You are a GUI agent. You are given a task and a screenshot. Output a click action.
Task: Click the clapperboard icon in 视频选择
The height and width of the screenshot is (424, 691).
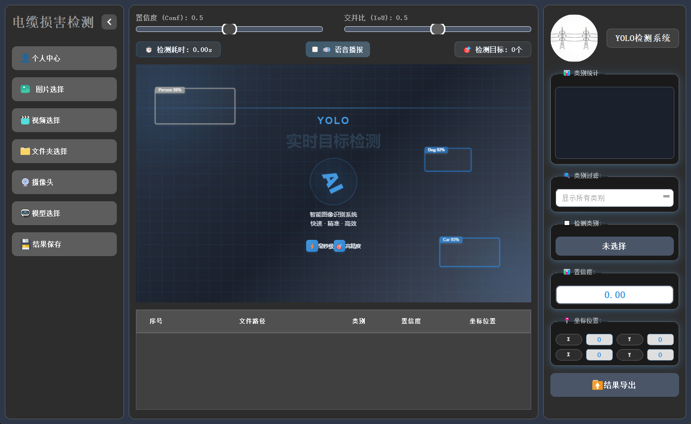[25, 120]
